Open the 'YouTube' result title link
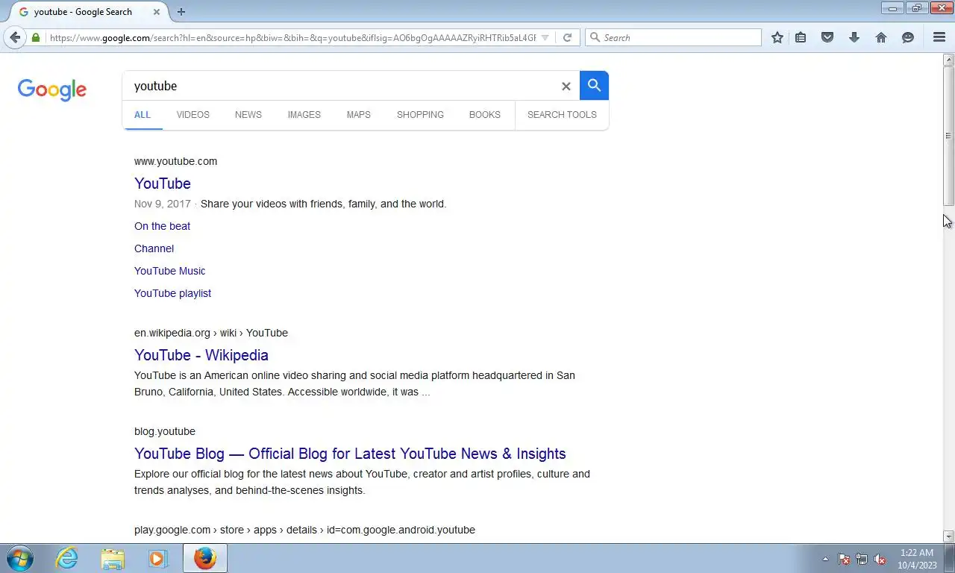The image size is (955, 573). (163, 184)
